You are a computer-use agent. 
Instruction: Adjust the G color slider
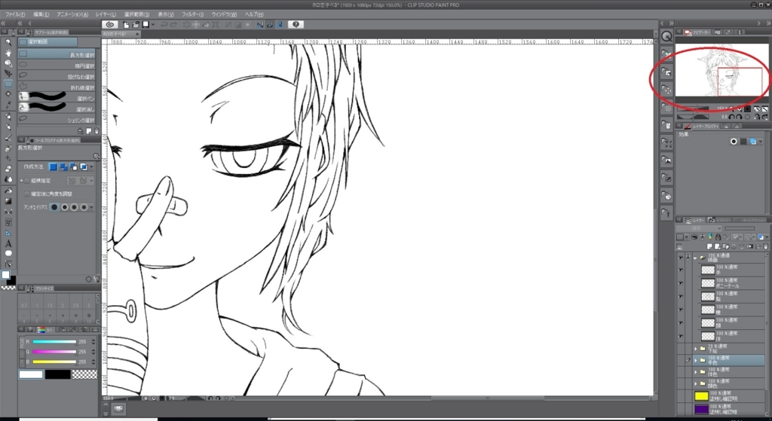(x=54, y=352)
